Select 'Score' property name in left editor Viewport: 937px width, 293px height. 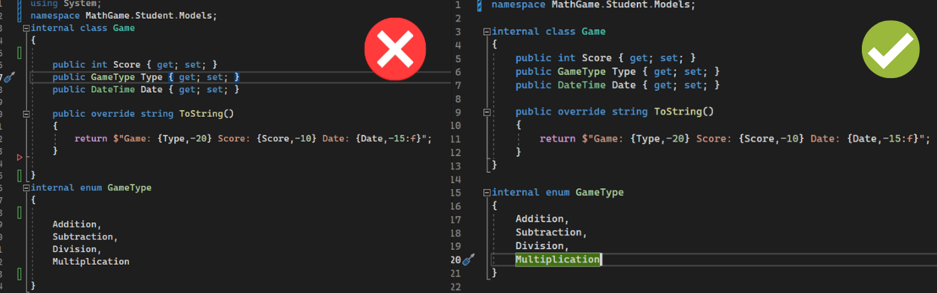point(127,65)
